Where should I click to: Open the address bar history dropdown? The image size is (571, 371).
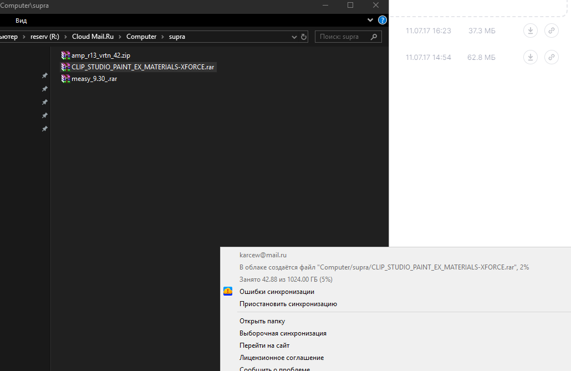coord(294,37)
